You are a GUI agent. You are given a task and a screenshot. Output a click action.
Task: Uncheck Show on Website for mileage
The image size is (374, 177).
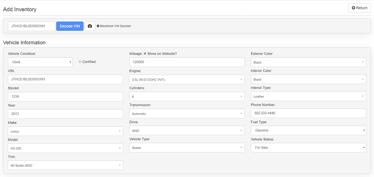coord(145,54)
